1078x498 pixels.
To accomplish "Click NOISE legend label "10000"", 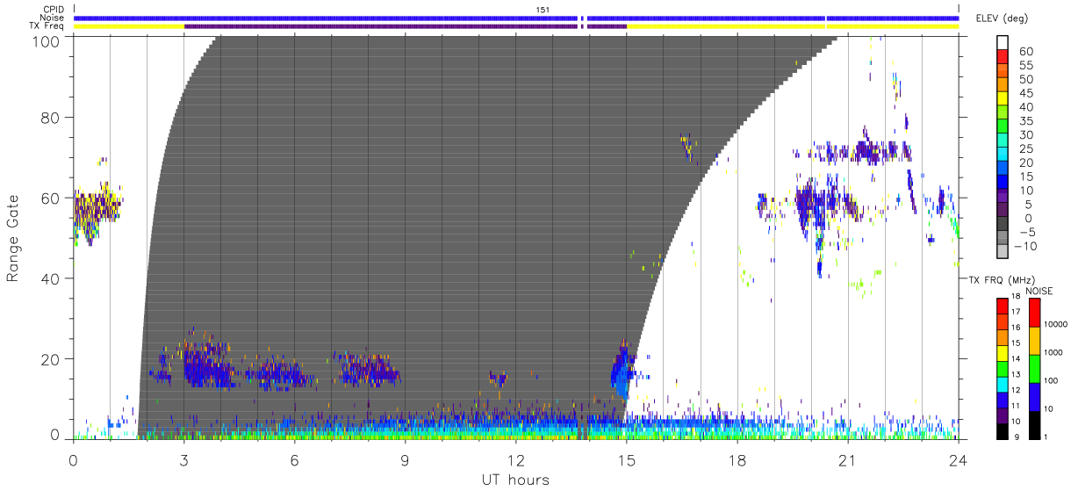I will pyautogui.click(x=1054, y=325).
